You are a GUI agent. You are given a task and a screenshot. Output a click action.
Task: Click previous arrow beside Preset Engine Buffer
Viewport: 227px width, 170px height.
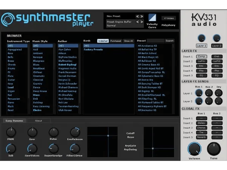[137, 22]
